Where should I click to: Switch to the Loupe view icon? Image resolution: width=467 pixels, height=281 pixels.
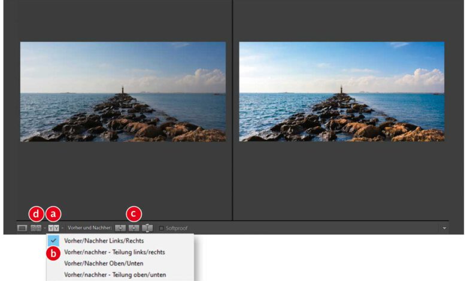coord(22,228)
